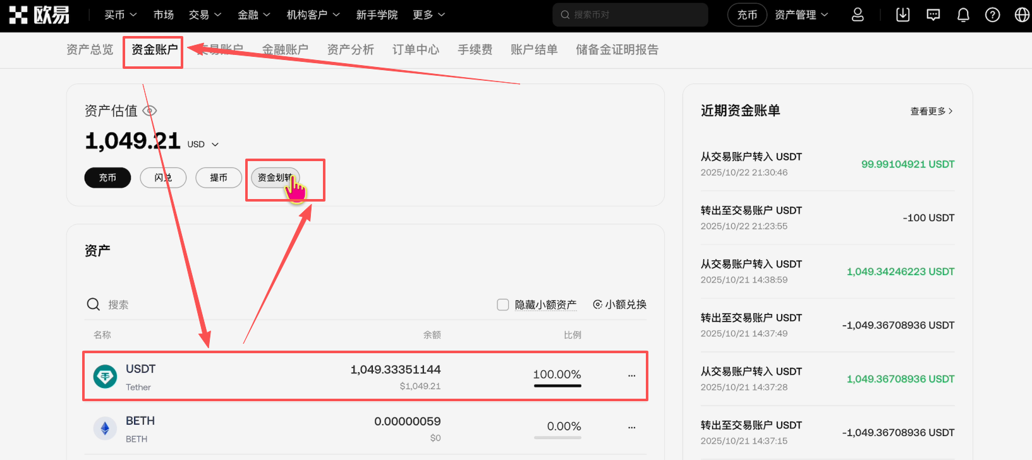The width and height of the screenshot is (1032, 460).
Task: Open the notifications bell
Action: tap(963, 15)
